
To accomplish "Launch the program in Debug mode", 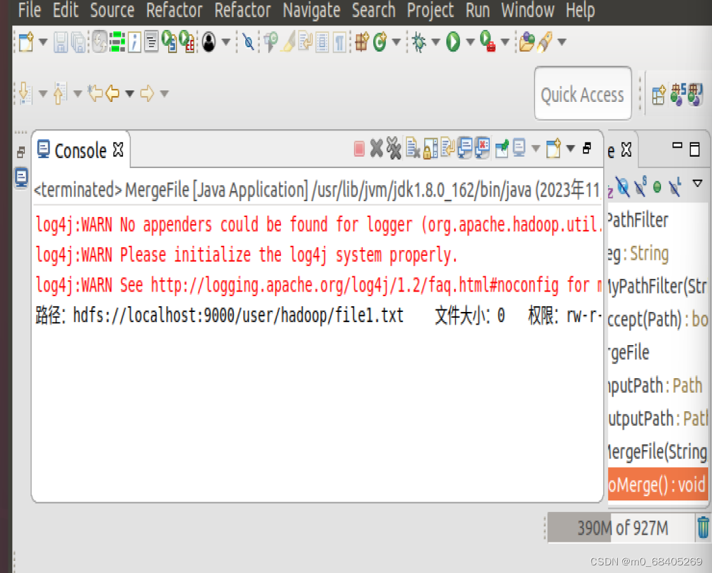I will pyautogui.click(x=420, y=43).
